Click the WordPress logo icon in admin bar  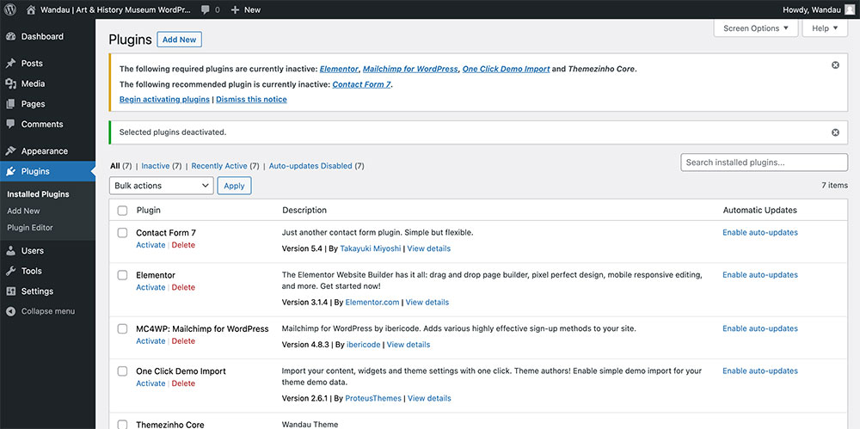[10, 9]
